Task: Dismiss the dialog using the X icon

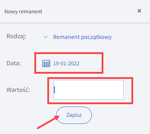Action: (139, 11)
